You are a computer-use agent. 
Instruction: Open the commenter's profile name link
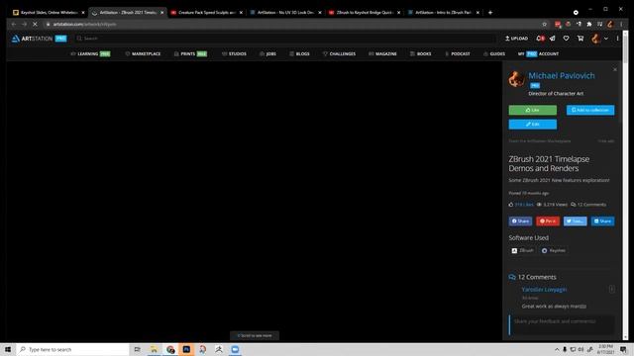tap(544, 290)
